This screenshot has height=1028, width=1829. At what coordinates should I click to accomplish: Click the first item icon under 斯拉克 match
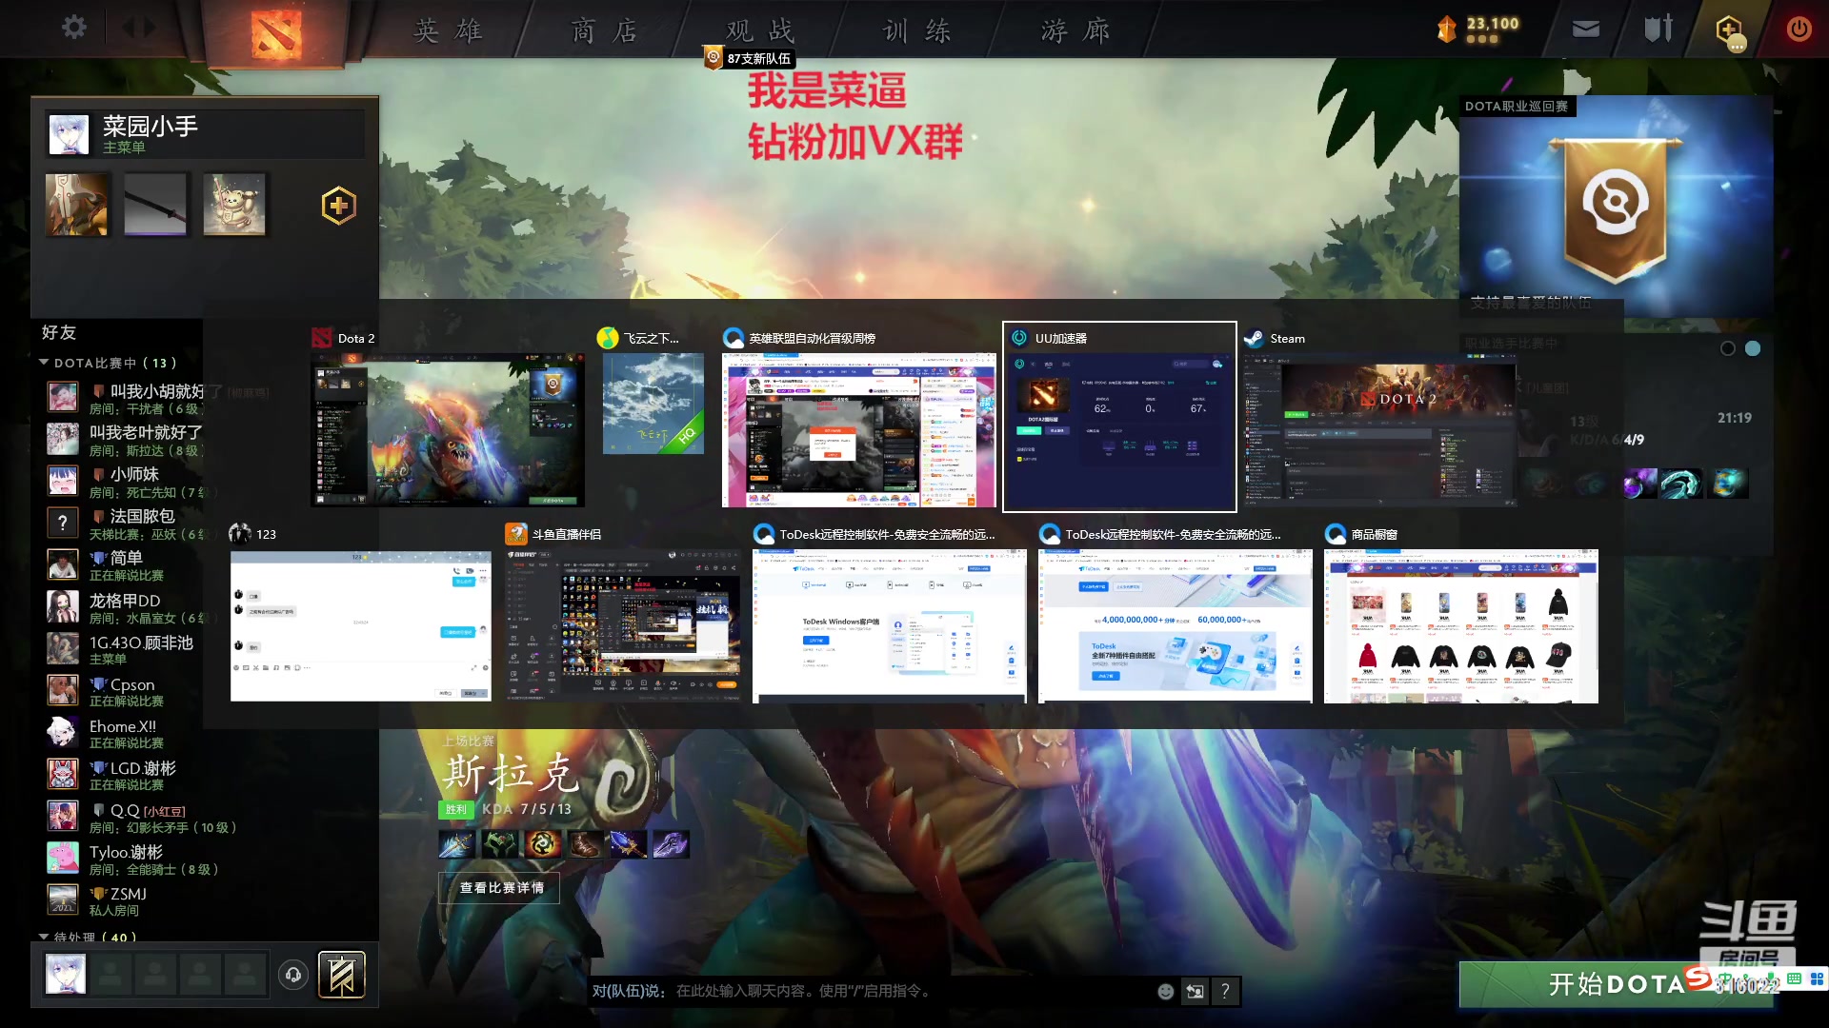[x=456, y=843]
